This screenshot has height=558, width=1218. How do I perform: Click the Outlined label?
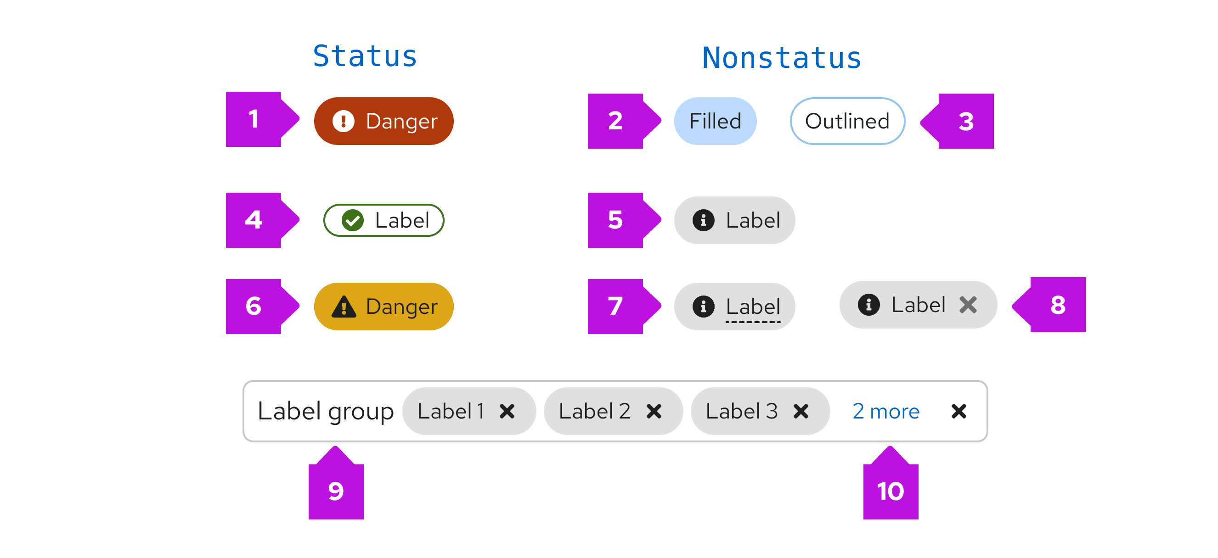pos(847,121)
